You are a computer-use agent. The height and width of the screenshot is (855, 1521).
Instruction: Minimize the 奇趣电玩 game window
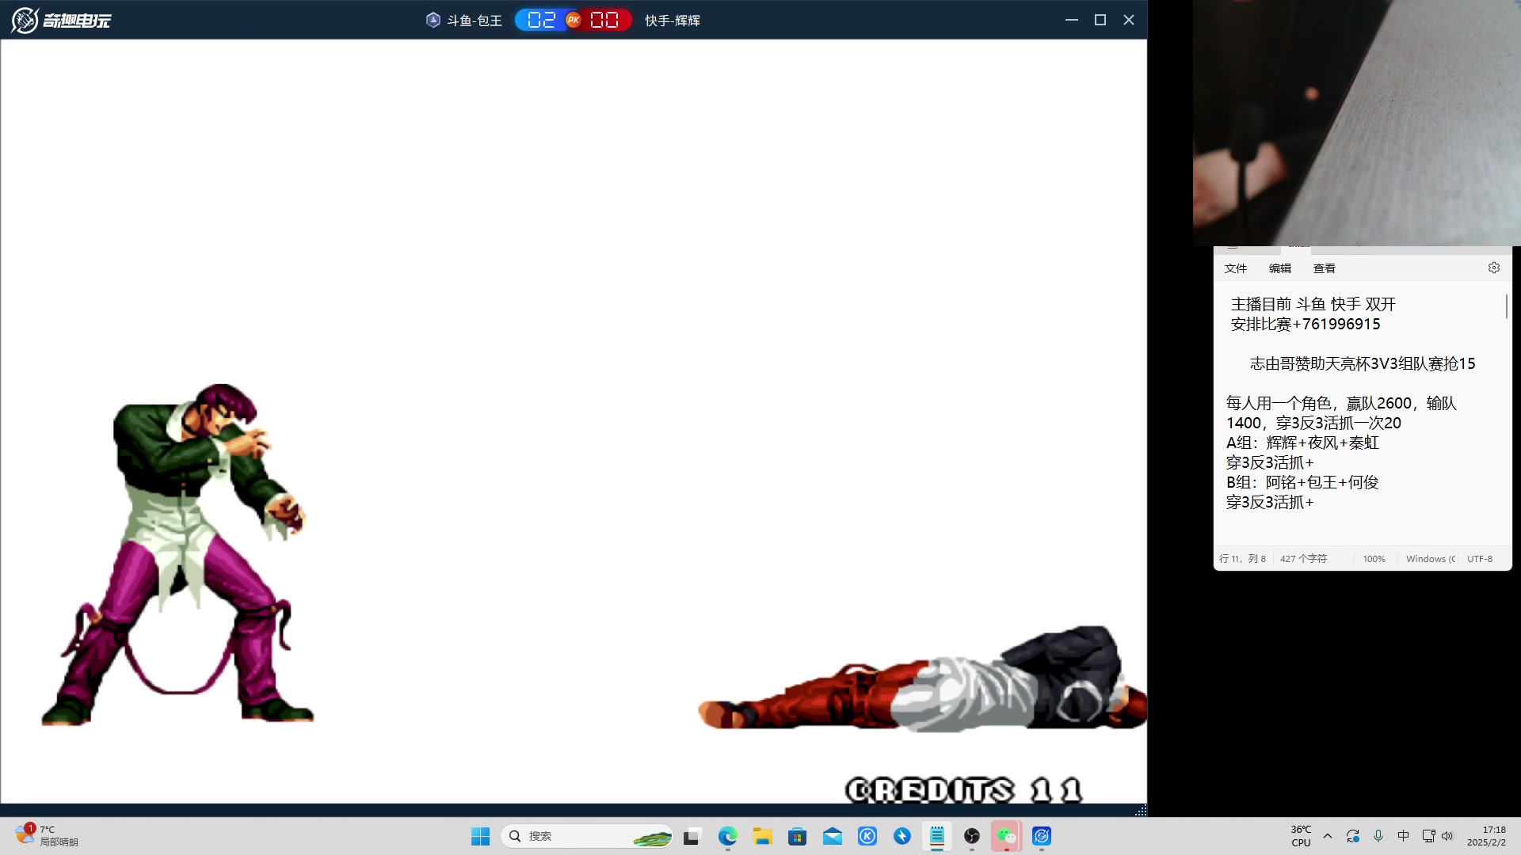click(1072, 20)
